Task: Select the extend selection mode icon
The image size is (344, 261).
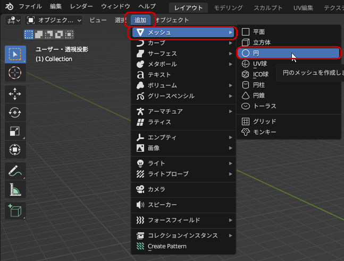Action: [x=39, y=34]
